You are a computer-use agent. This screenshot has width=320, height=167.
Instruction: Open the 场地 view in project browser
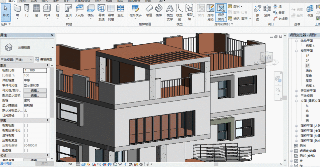click(309, 71)
